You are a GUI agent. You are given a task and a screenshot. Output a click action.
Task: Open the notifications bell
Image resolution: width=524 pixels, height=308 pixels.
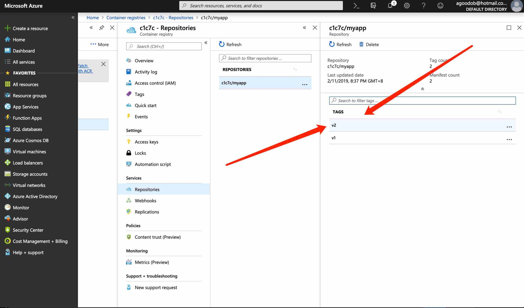pos(390,6)
